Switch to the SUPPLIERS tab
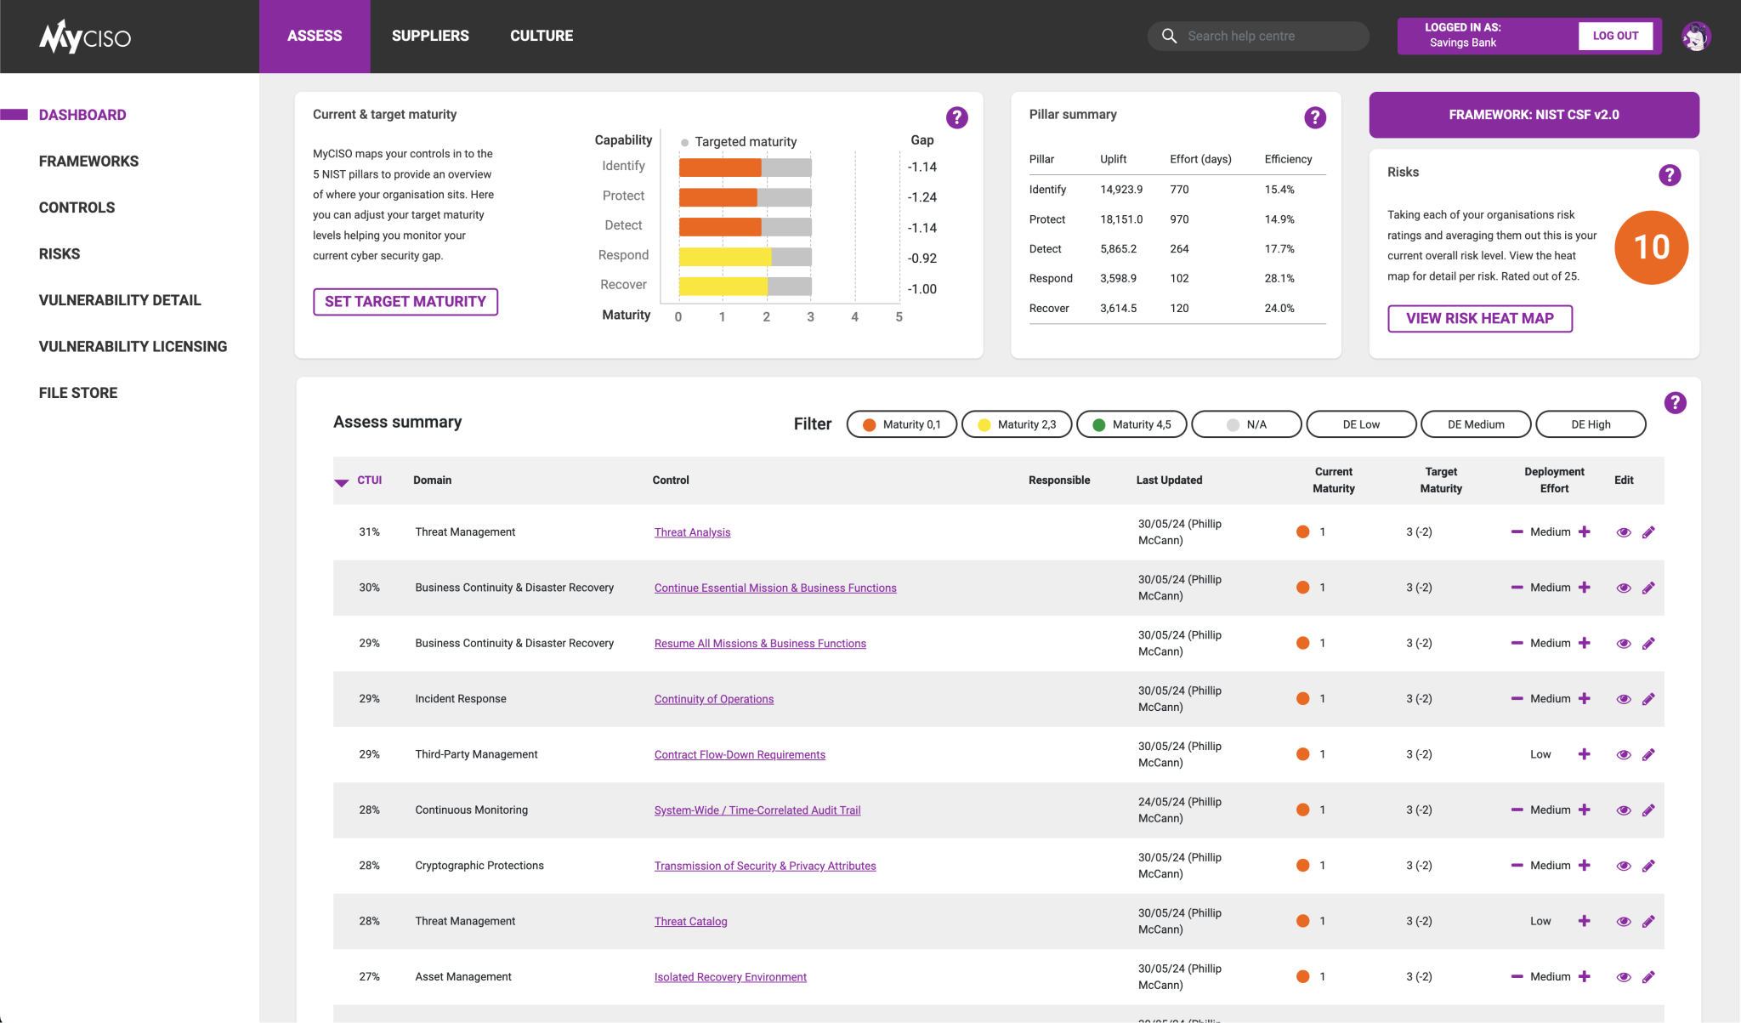This screenshot has height=1023, width=1741. 430,36
